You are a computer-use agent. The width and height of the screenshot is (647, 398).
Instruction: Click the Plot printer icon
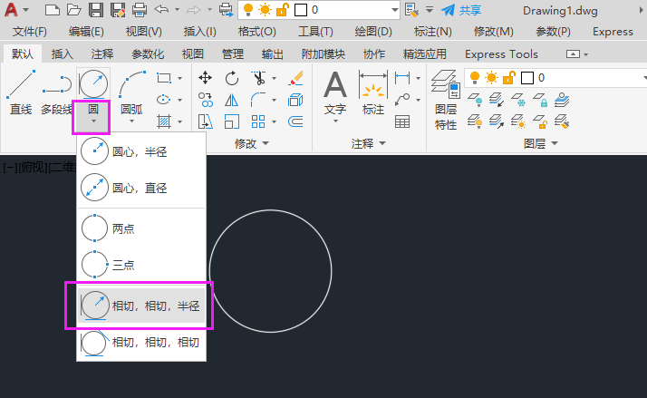(140, 10)
